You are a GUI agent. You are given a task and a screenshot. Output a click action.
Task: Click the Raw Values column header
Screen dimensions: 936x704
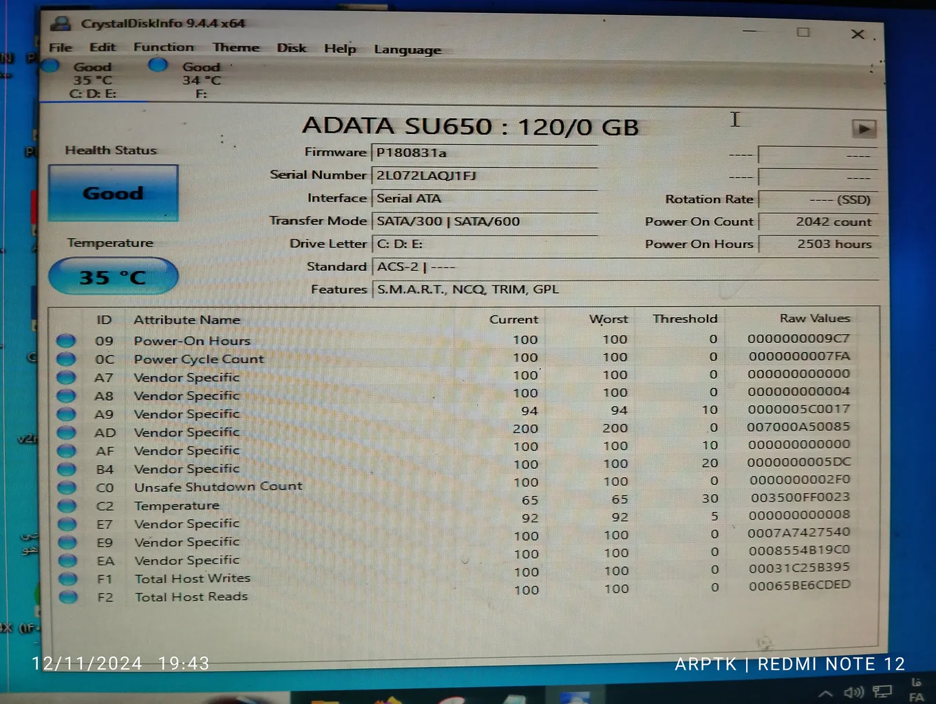(814, 318)
